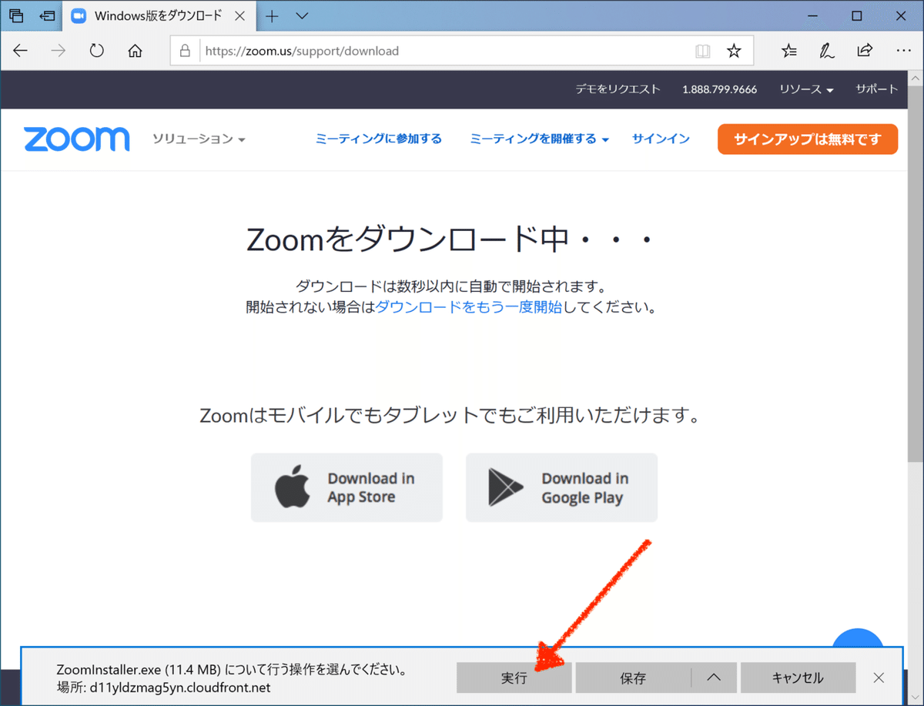Click サインアップは無料です button
Image resolution: width=924 pixels, height=706 pixels.
click(x=808, y=139)
